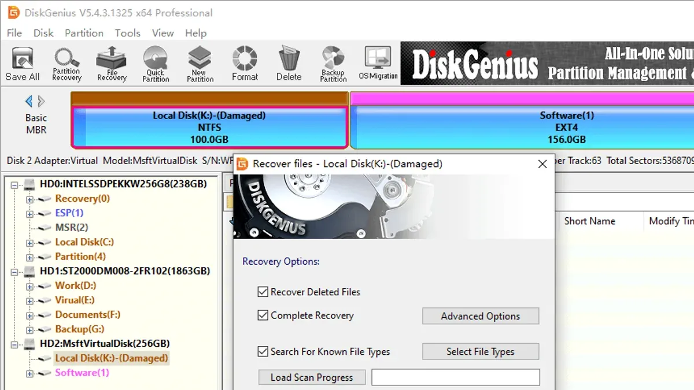Image resolution: width=694 pixels, height=390 pixels.
Task: Expand the ESP(1) partition node
Action: click(29, 213)
